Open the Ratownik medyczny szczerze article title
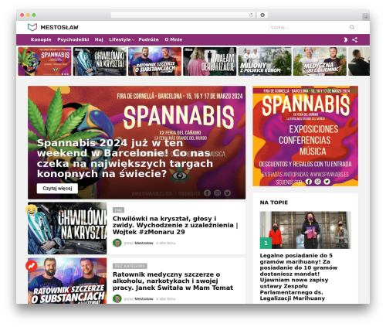The height and width of the screenshot is (327, 386). point(173,281)
